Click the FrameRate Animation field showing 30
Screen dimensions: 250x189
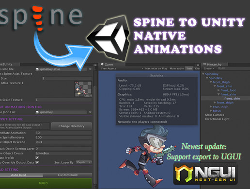(63, 133)
